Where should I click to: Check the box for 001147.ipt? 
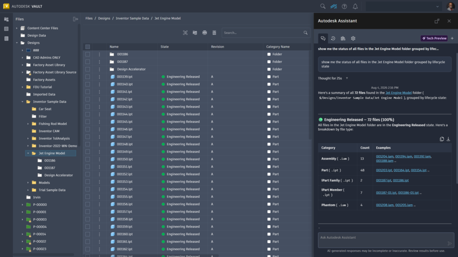[x=88, y=137]
